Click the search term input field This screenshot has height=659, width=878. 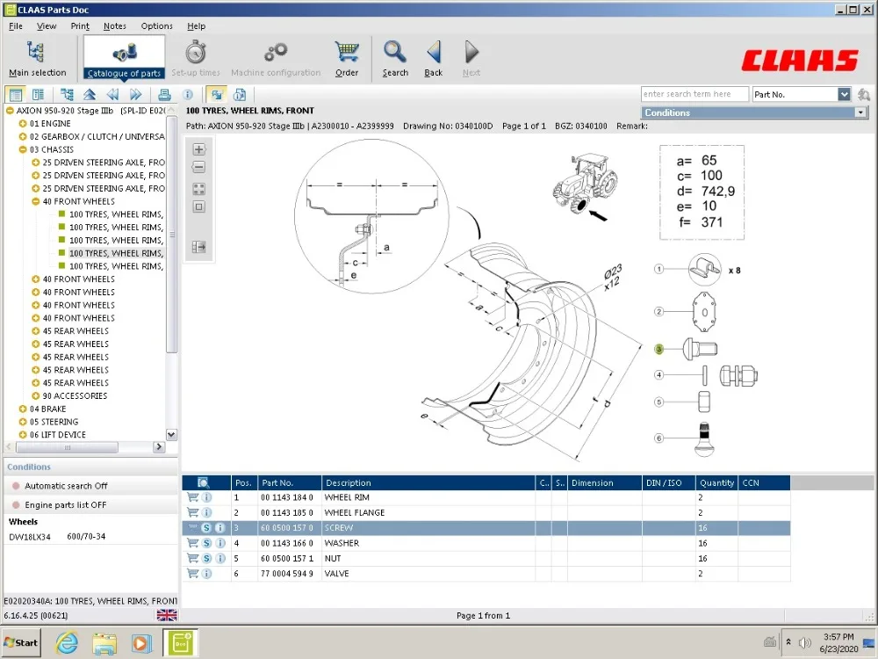pos(694,94)
